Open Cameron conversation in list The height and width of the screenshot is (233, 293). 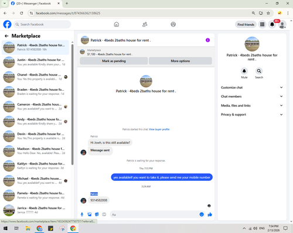(35, 107)
